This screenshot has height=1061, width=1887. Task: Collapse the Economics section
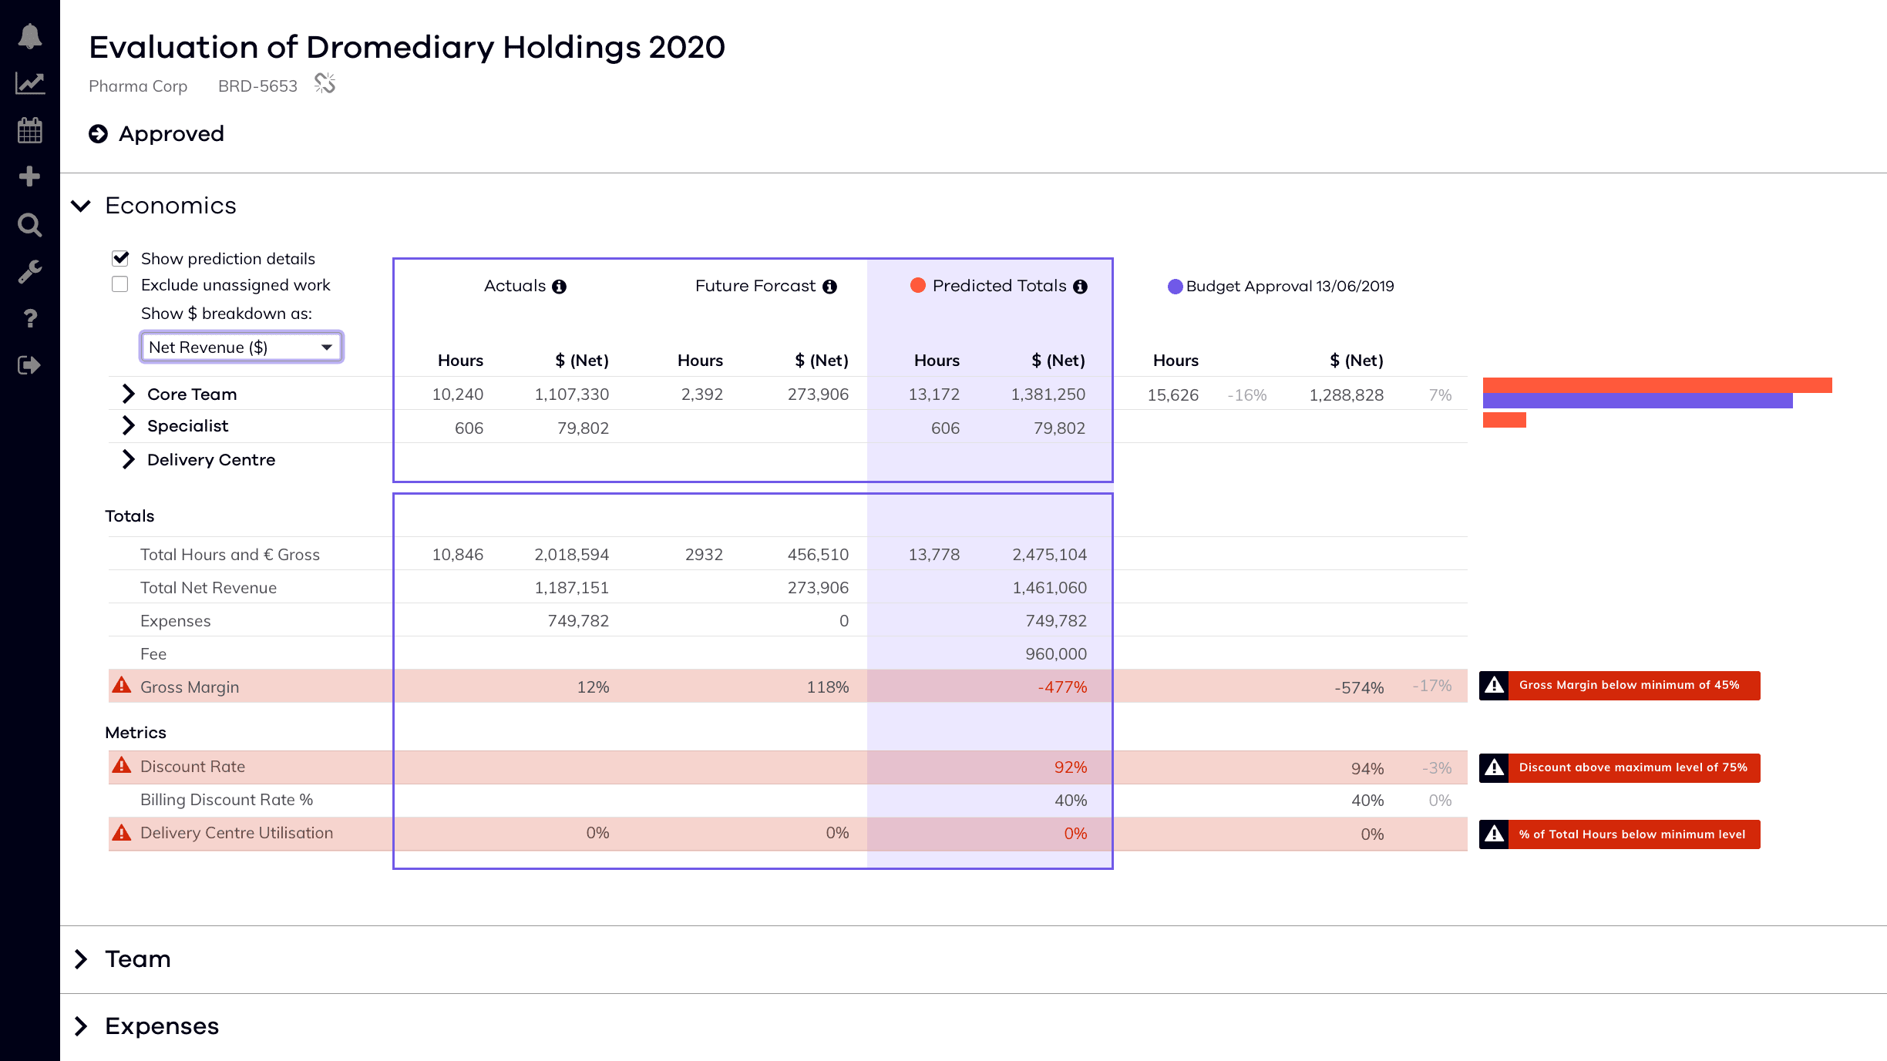point(82,206)
